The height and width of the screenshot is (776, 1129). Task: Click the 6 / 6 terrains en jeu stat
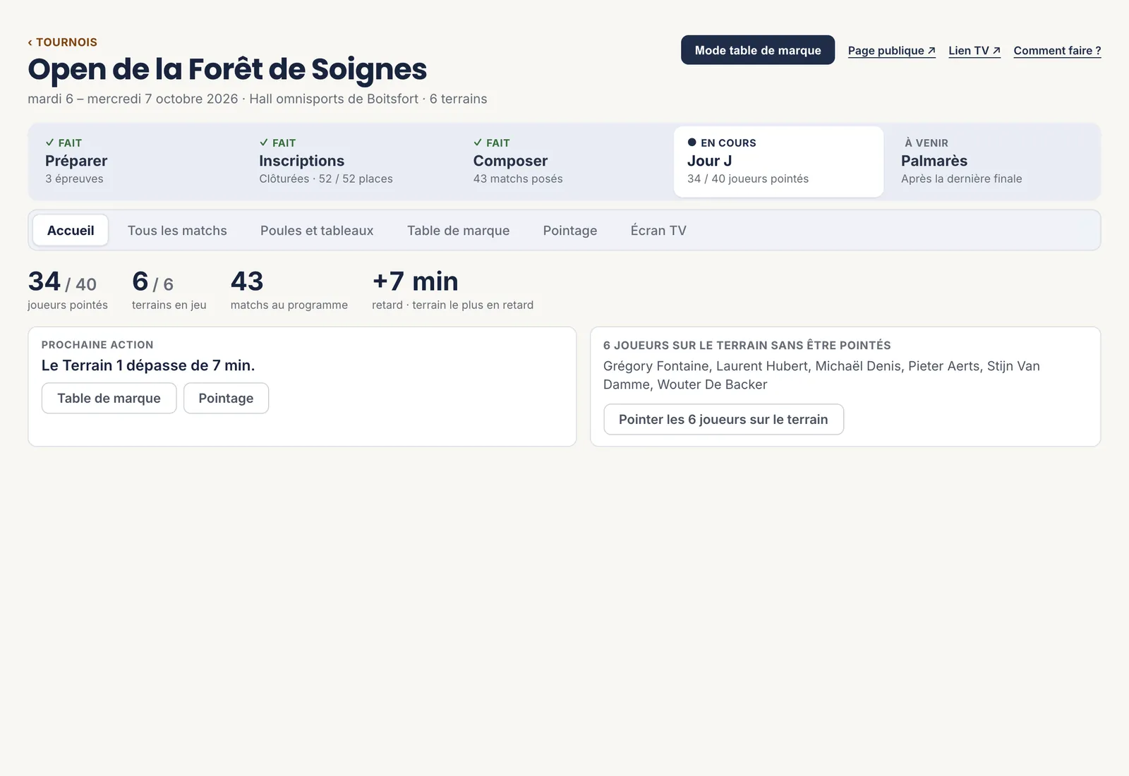point(169,290)
